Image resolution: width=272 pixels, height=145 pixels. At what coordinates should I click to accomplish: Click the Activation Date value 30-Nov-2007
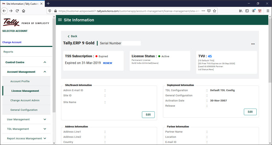click(x=218, y=101)
